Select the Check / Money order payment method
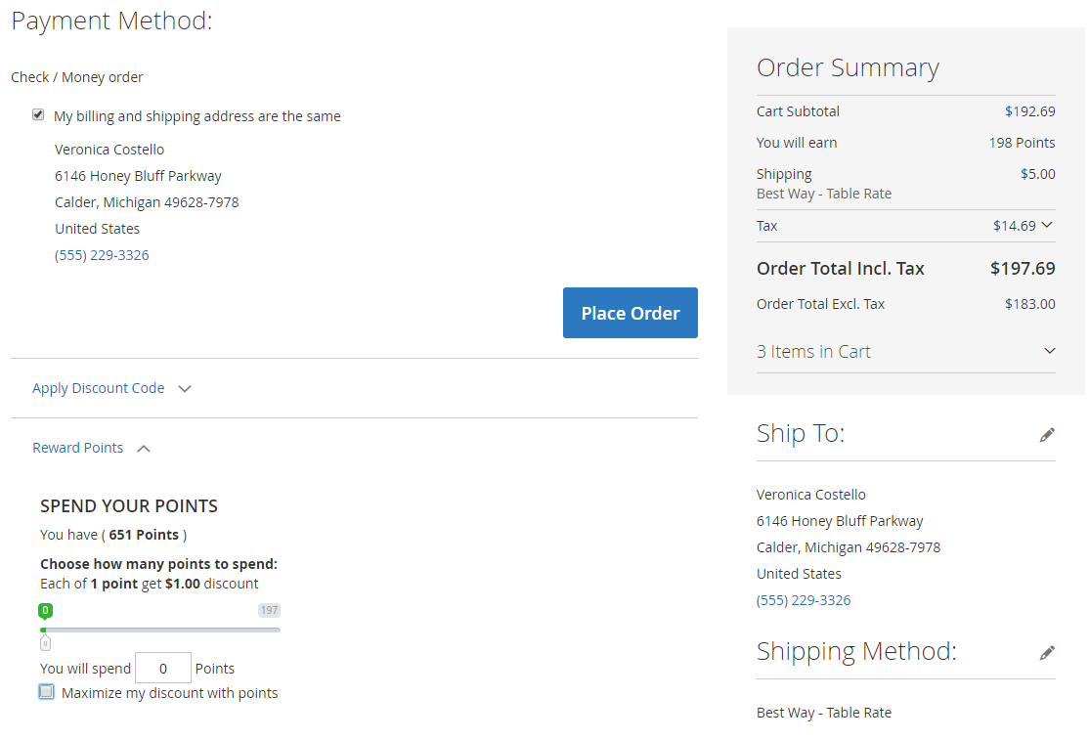 (x=77, y=77)
